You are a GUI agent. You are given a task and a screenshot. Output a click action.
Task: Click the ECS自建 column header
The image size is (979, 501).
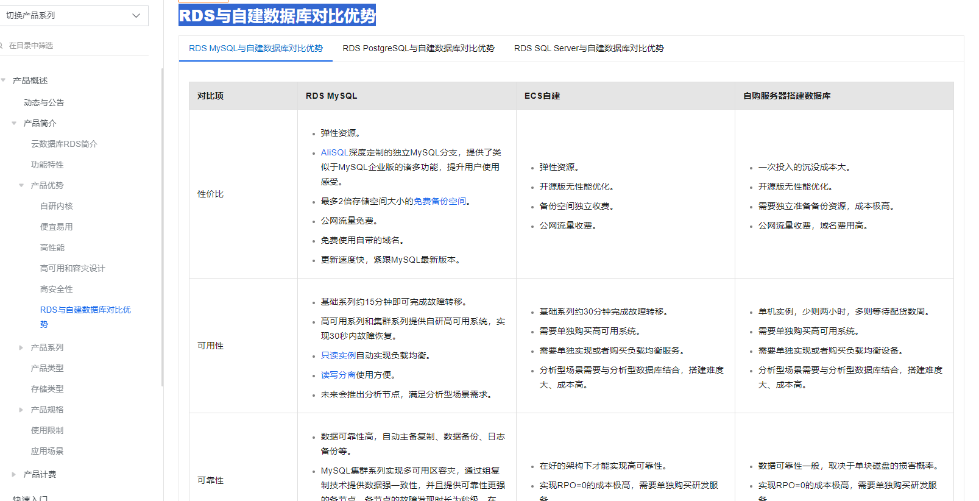pos(542,96)
